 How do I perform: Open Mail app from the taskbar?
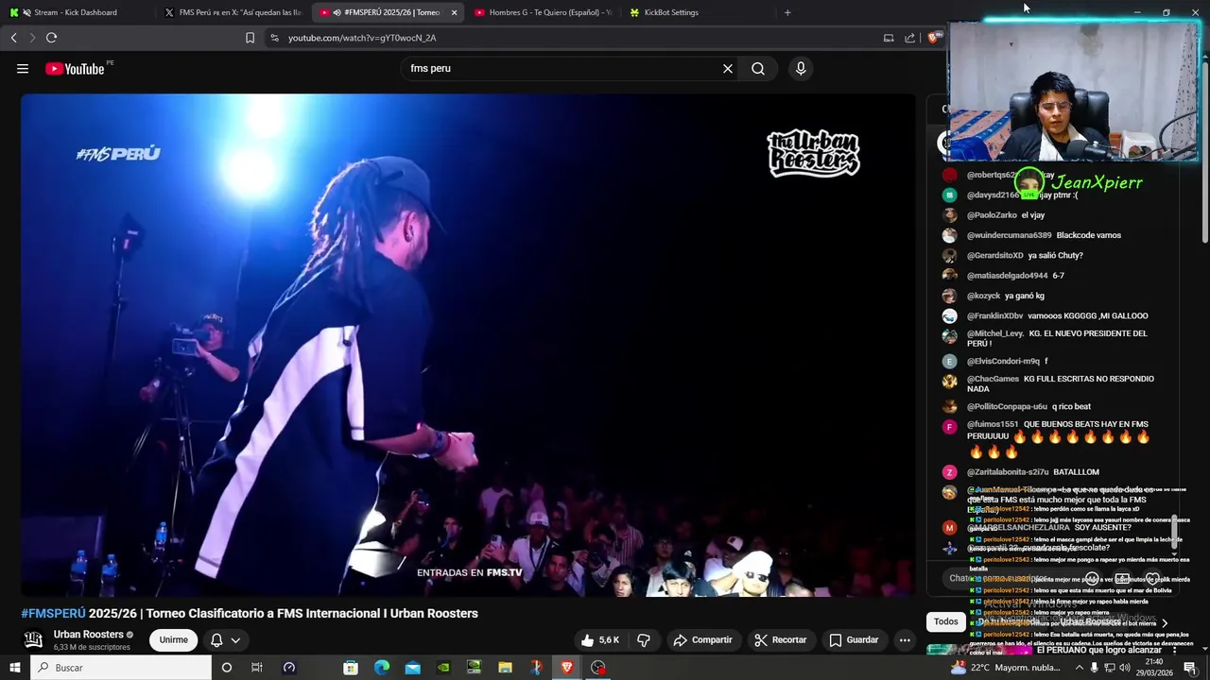point(413,668)
